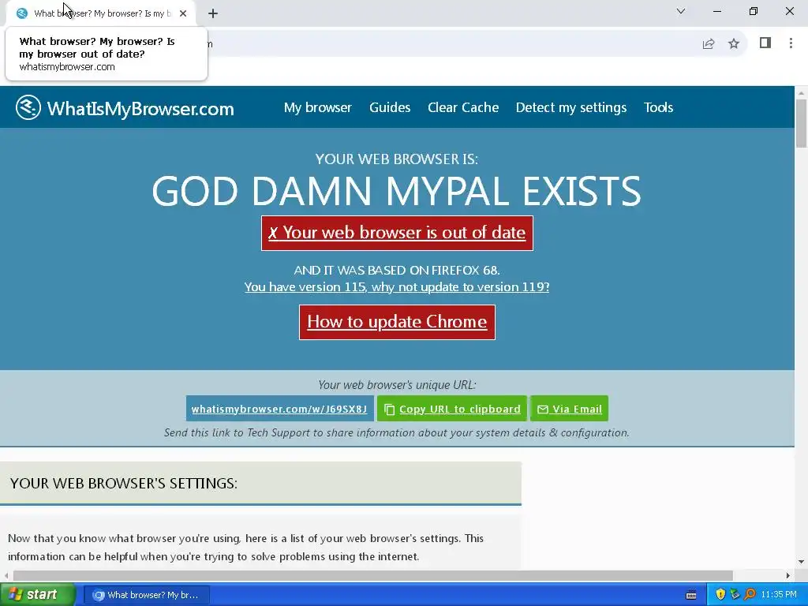Click the vertical scrollbar up arrow
The image size is (808, 606).
pyautogui.click(x=801, y=93)
